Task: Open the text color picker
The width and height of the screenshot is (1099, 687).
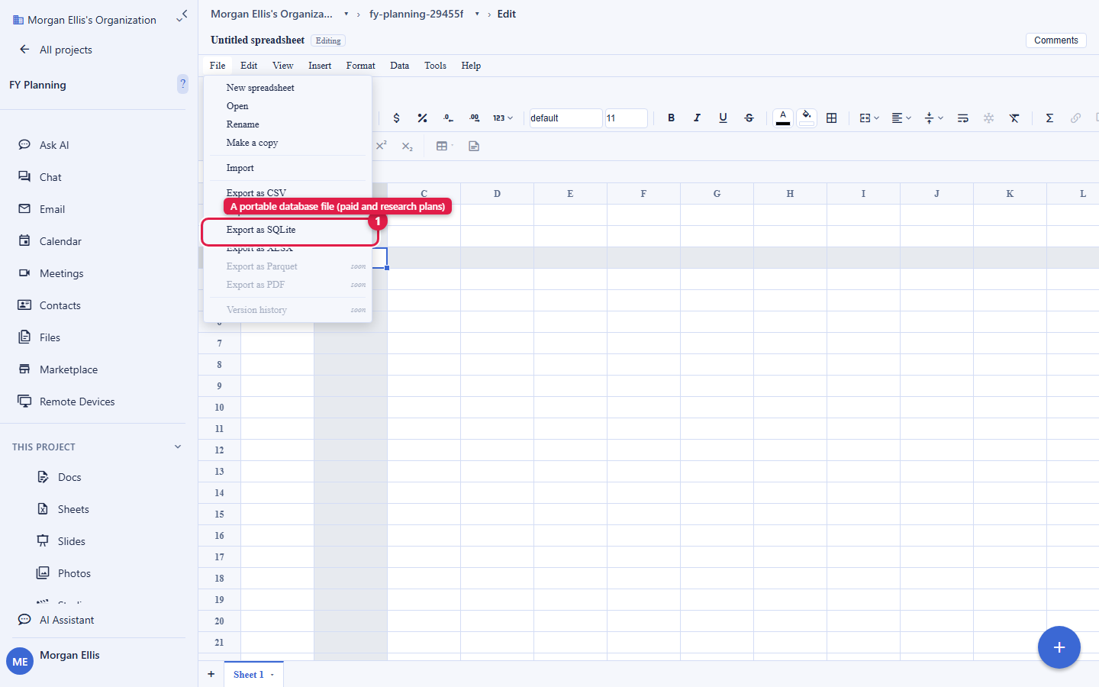Action: [x=783, y=118]
